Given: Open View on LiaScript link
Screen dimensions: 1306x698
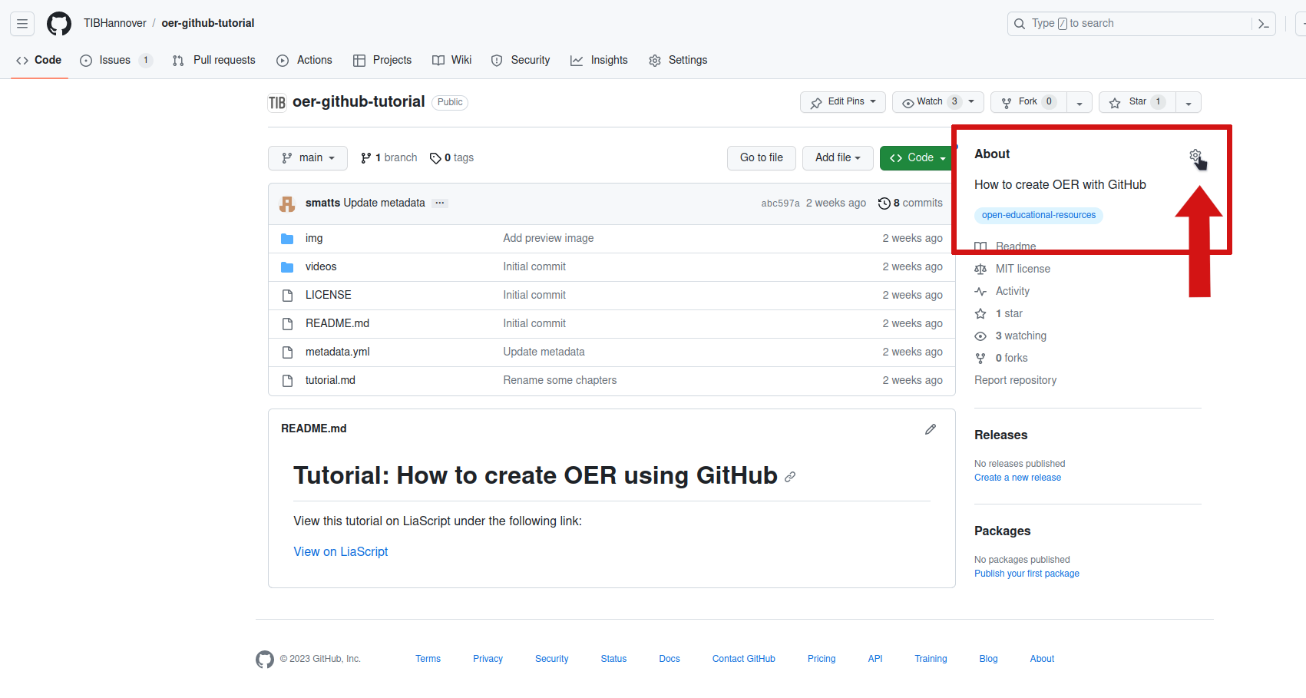Looking at the screenshot, I should coord(341,552).
